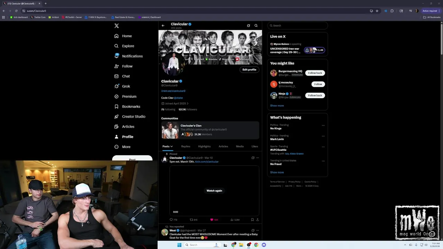
Task: Open the Follow sidebar item
Action: click(x=124, y=66)
